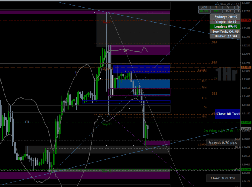Click the Close: 10m 15s candle timer

[x=223, y=178]
